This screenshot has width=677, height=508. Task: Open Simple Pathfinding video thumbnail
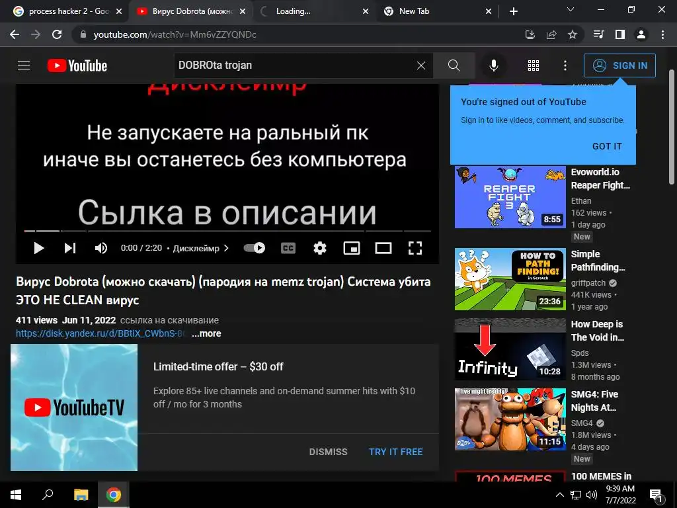510,279
